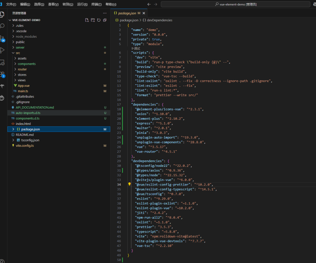Open vite.config.ts in the explorer
This screenshot has height=263, width=316.
tap(25, 146)
